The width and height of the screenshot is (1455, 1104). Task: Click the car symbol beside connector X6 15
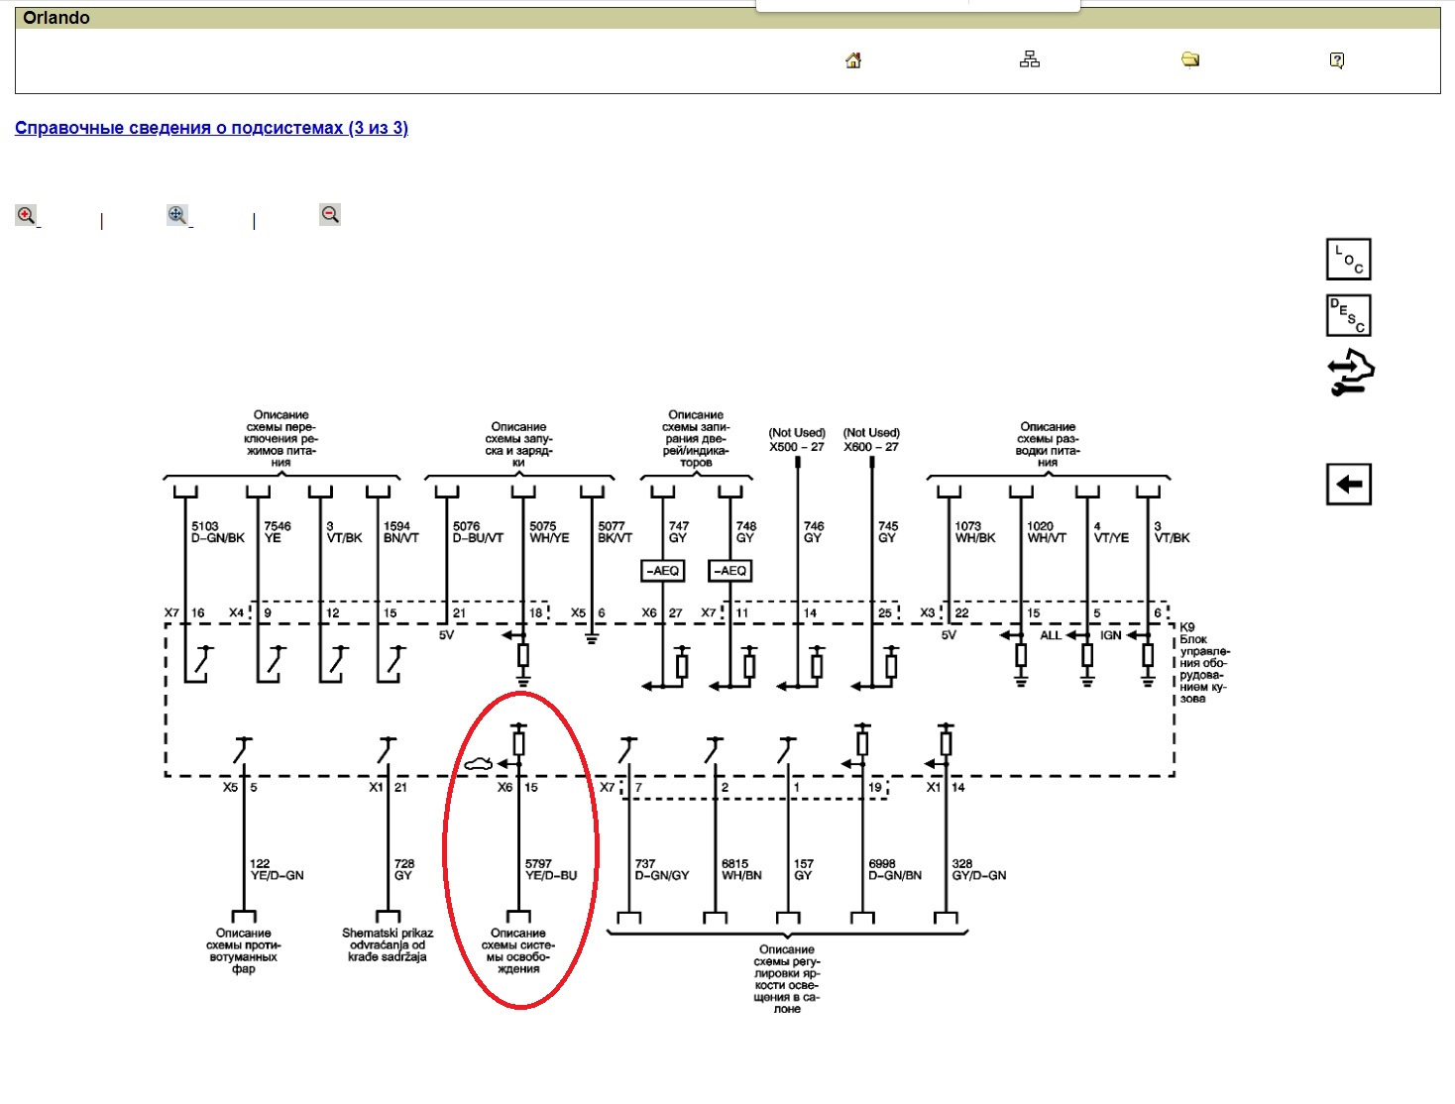pyautogui.click(x=479, y=764)
